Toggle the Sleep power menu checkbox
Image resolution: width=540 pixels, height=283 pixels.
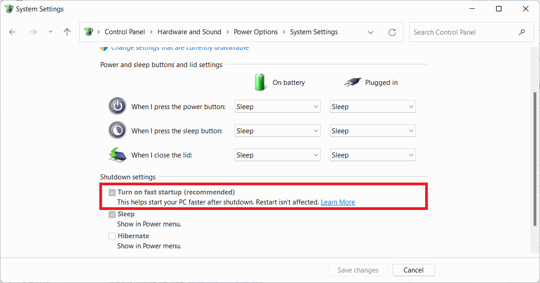tap(112, 215)
